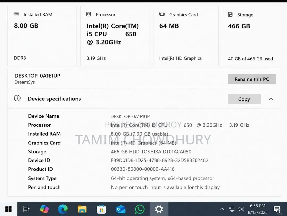This screenshot has width=287, height=216.
Task: Click the Device ID row label
Action: (x=39, y=160)
